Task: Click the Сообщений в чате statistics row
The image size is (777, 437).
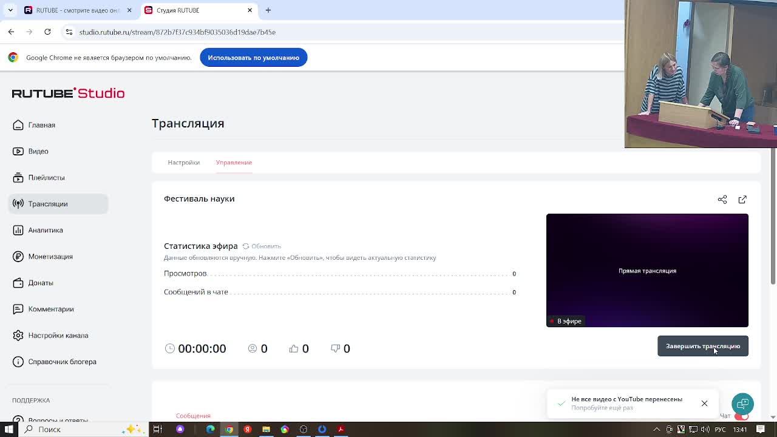Action: pos(340,292)
